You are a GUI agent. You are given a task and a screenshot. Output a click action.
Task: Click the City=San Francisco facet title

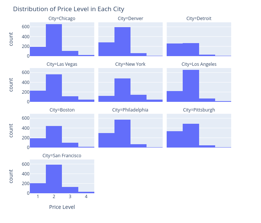coord(62,156)
